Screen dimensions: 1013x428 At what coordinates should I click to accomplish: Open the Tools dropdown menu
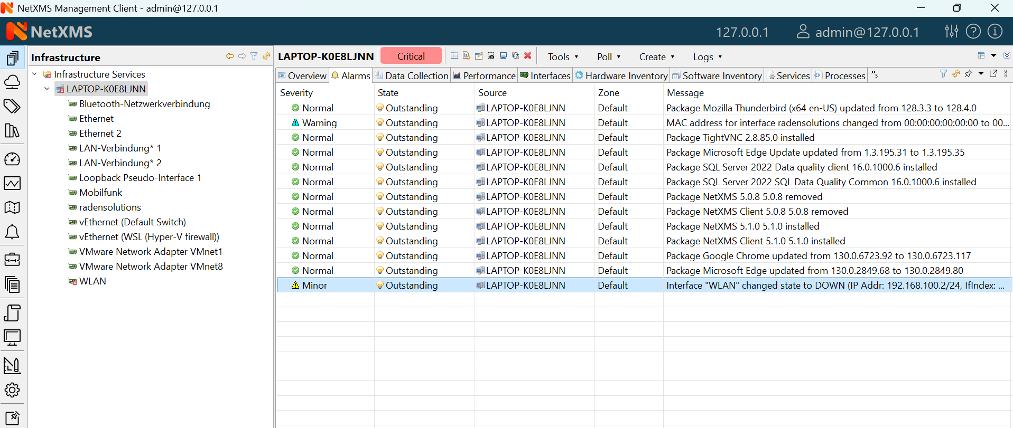point(562,56)
